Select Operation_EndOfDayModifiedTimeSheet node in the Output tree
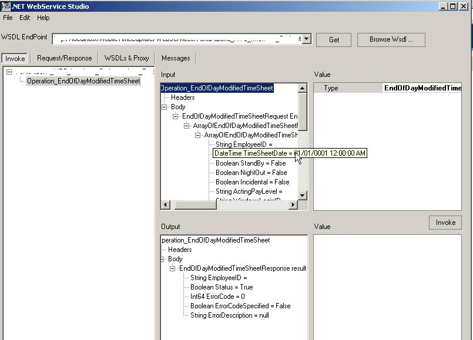This screenshot has width=473, height=340. point(216,240)
